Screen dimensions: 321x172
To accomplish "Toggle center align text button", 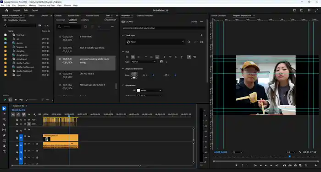I will click(133, 57).
